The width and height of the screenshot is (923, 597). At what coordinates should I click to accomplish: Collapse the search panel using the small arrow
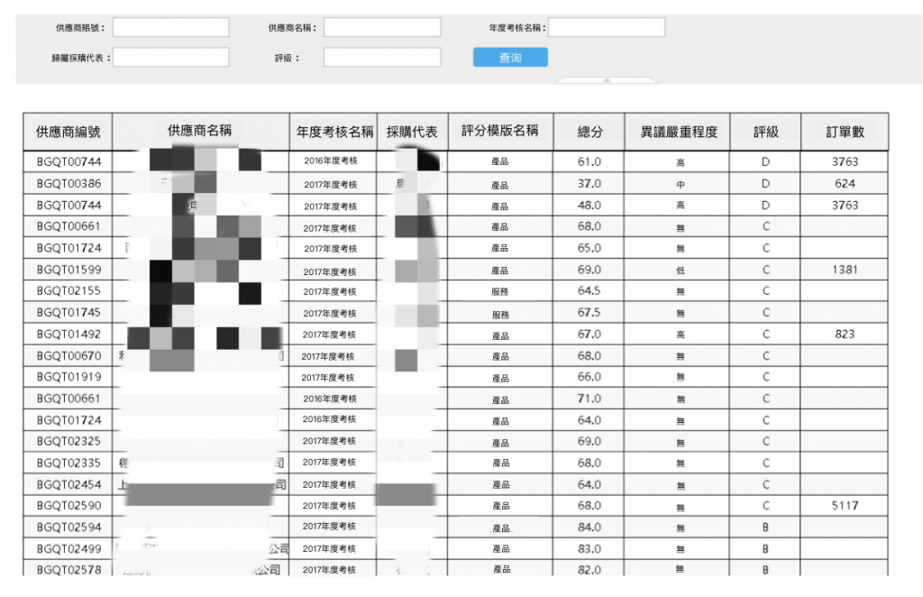tap(607, 79)
